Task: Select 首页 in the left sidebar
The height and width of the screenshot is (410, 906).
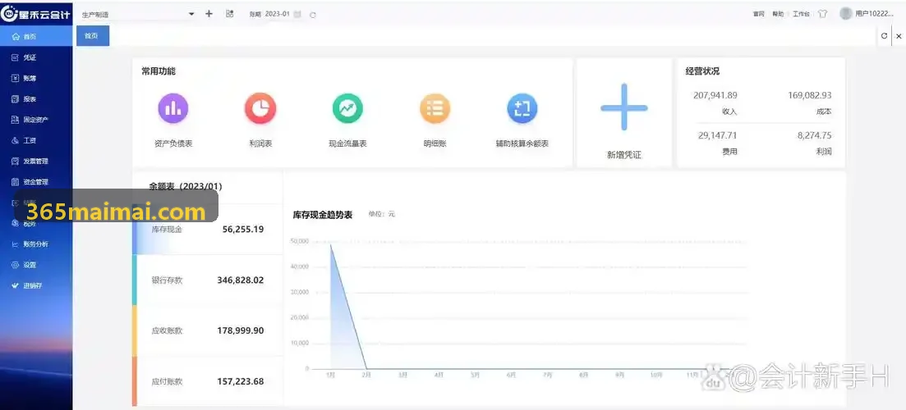Action: [x=36, y=36]
